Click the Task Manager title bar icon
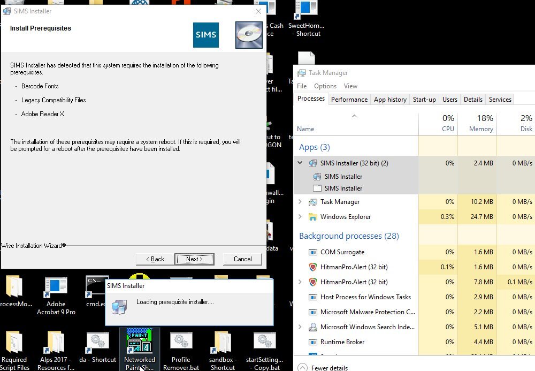The width and height of the screenshot is (535, 371). click(x=302, y=73)
